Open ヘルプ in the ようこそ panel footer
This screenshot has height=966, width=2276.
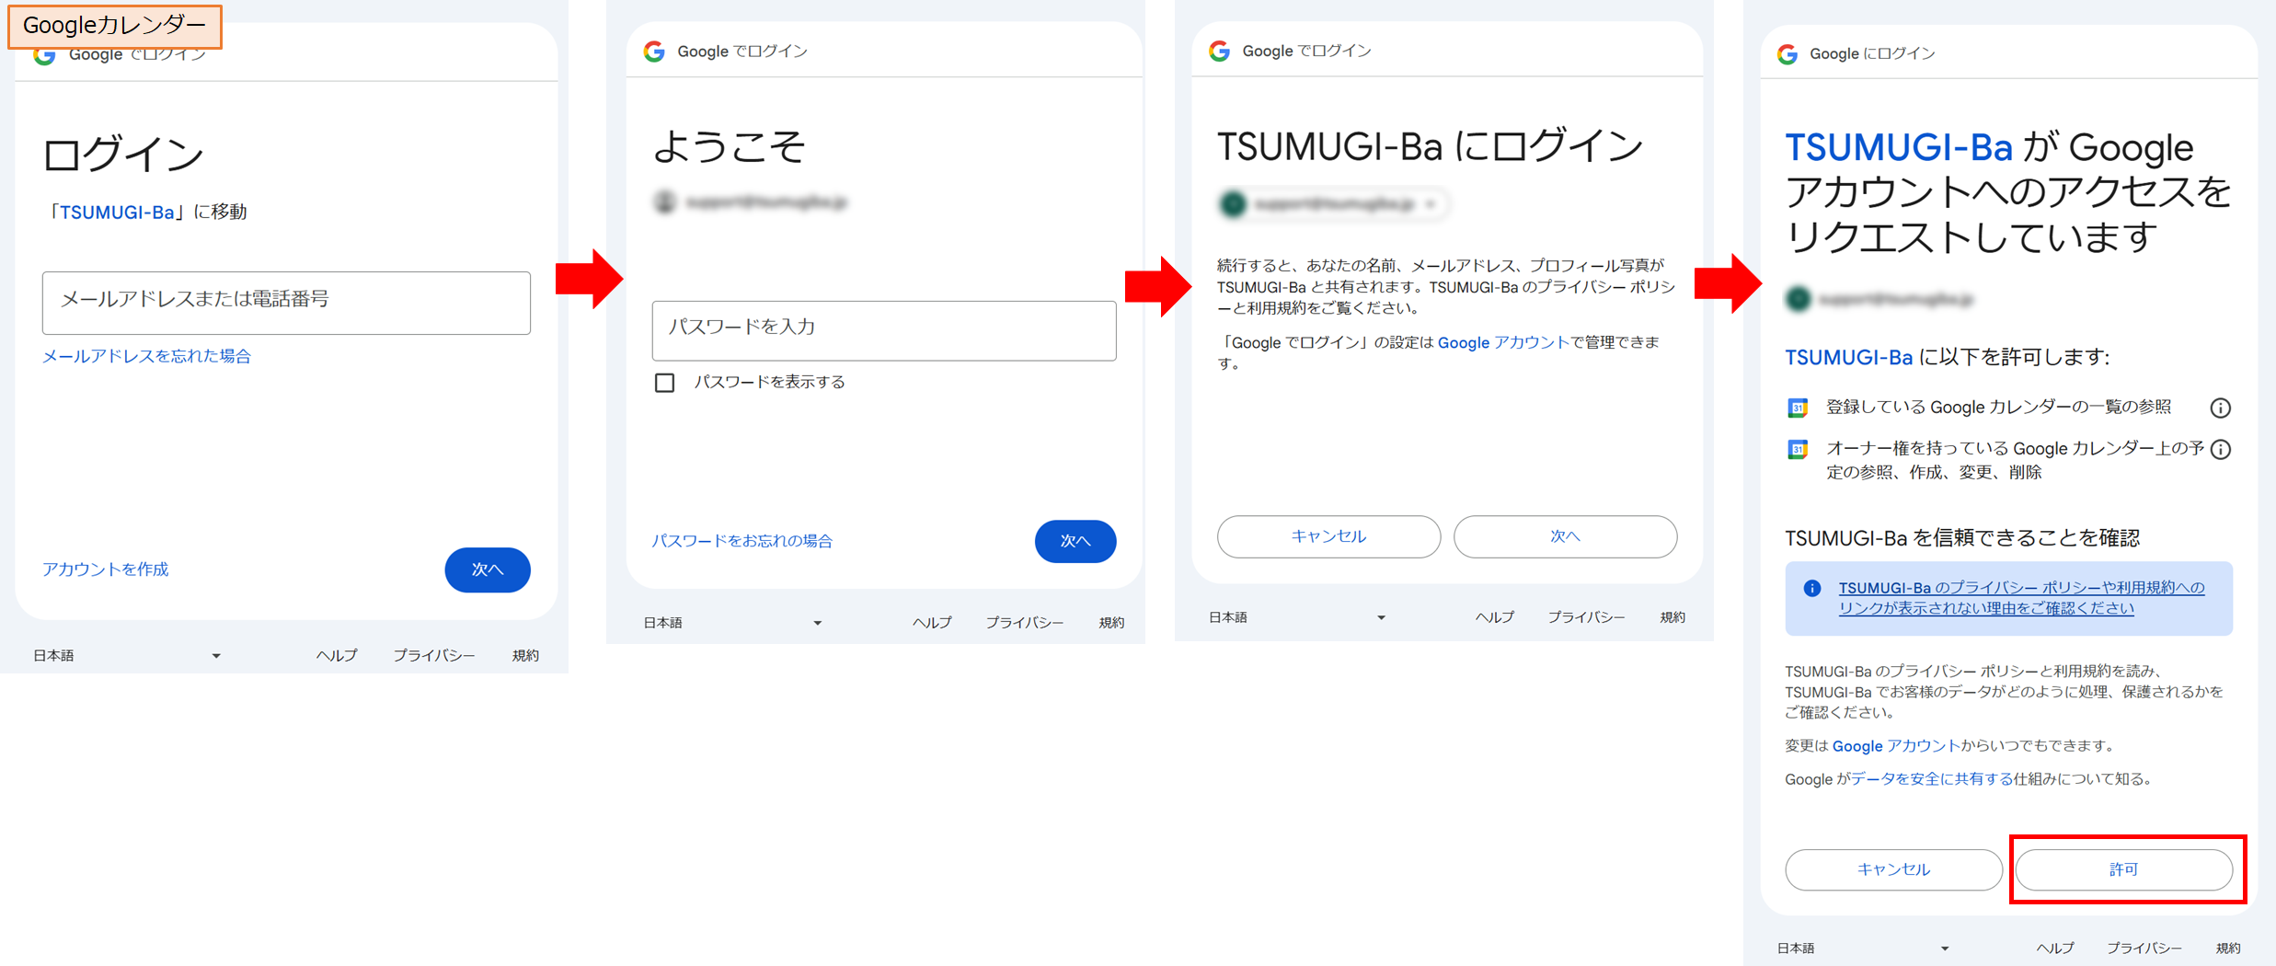(932, 623)
